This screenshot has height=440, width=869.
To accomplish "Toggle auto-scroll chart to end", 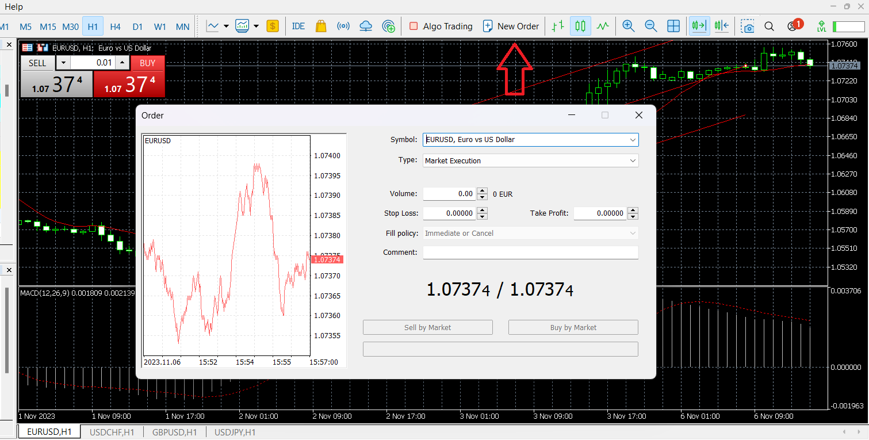I will click(x=699, y=26).
